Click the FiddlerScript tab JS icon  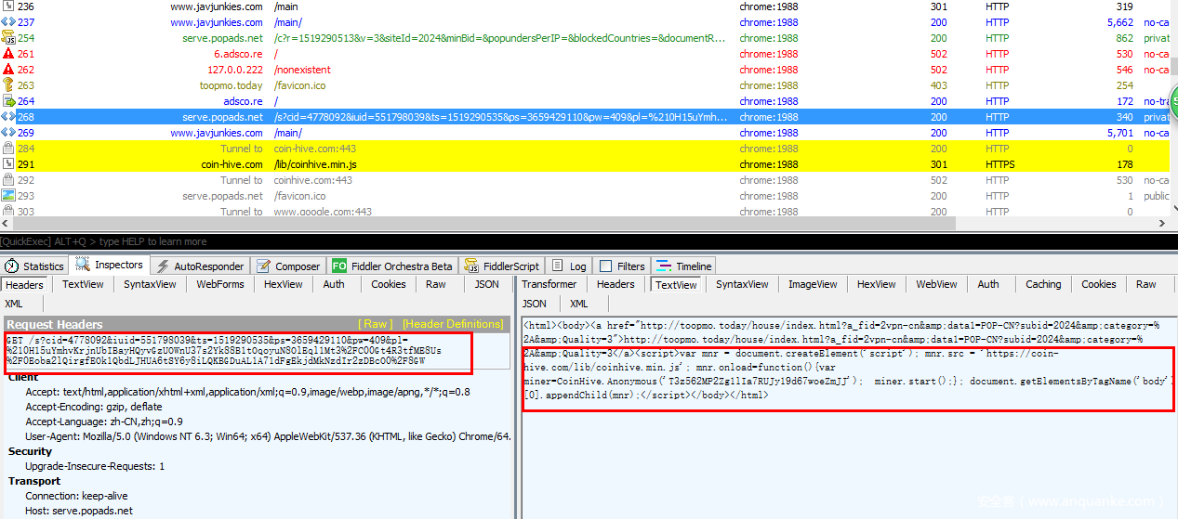click(471, 266)
